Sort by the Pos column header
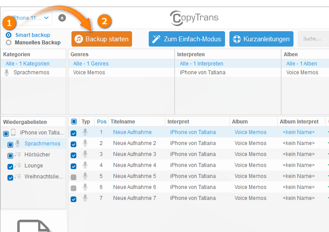This screenshot has width=329, height=232. click(101, 121)
